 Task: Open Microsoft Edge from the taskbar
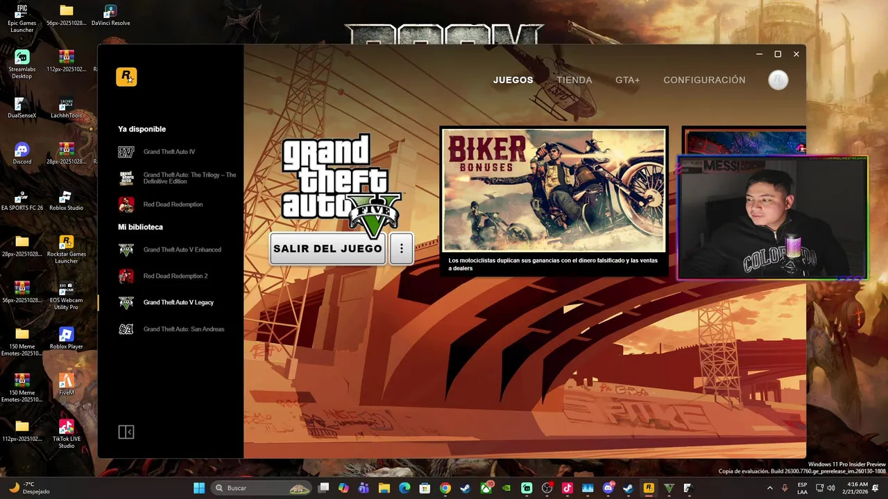404,488
